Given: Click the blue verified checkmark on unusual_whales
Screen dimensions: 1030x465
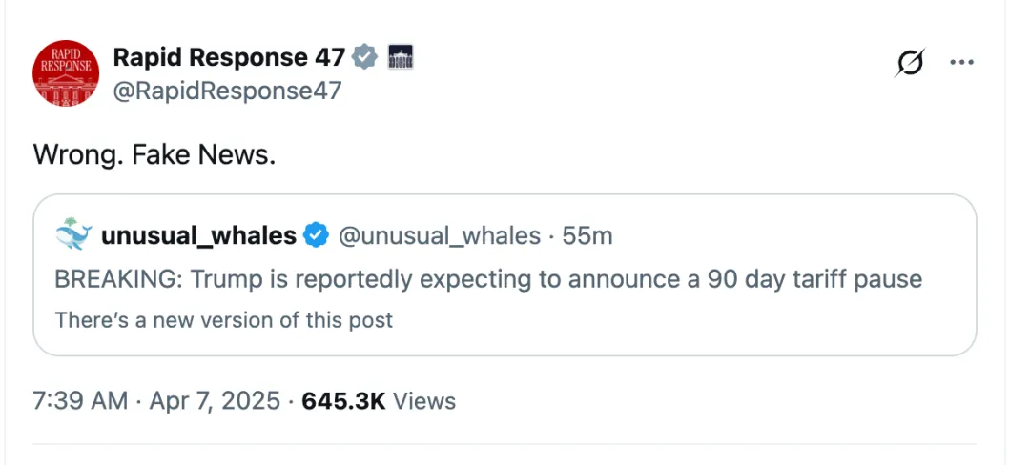Looking at the screenshot, I should 317,234.
